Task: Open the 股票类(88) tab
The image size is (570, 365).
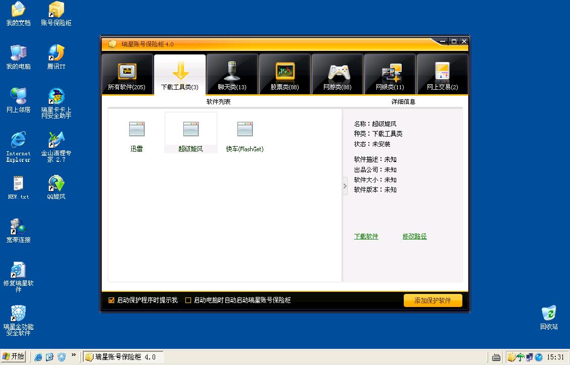Action: pos(284,75)
